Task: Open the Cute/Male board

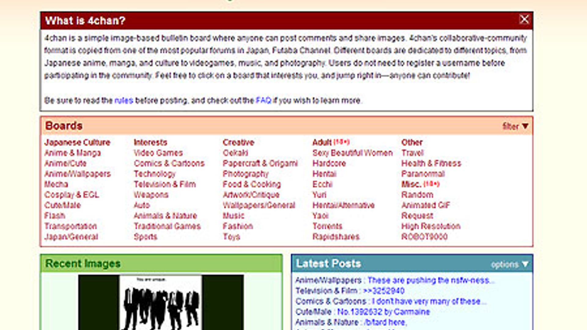Action: pos(63,205)
